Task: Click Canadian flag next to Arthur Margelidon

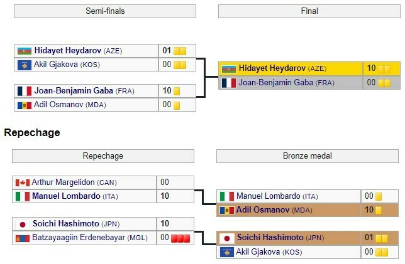Action: point(22,182)
